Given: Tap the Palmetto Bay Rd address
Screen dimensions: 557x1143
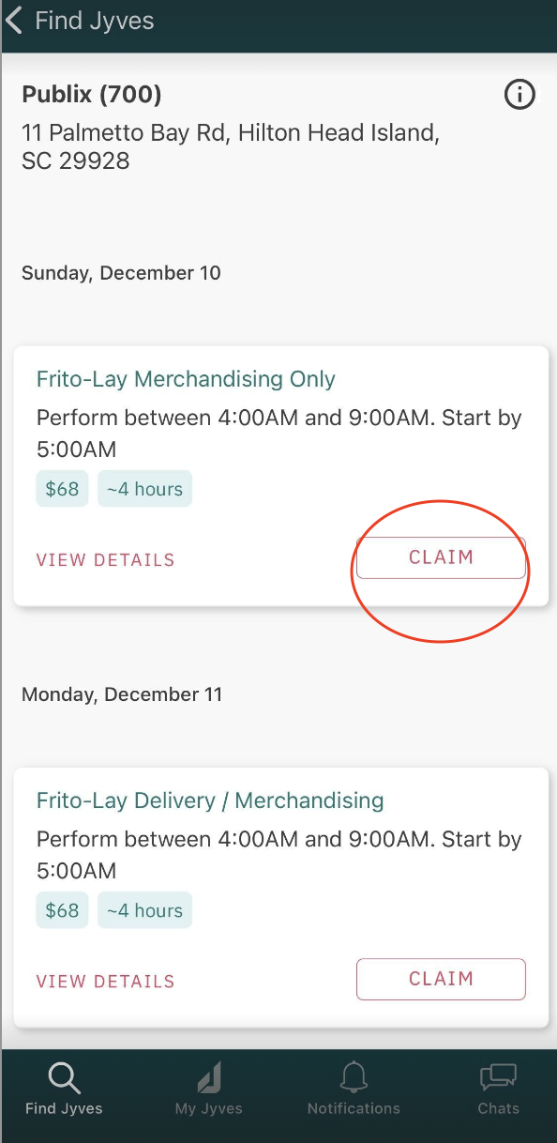Looking at the screenshot, I should pos(231,147).
